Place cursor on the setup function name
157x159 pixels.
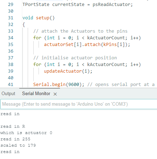(x=43, y=18)
